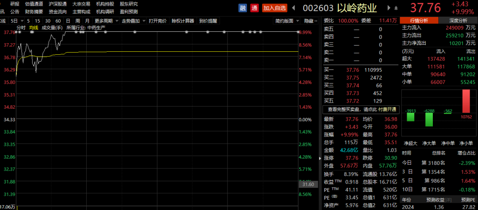Toggle the 均线 average line display
Screen dimensions: 478x210
(34, 27)
